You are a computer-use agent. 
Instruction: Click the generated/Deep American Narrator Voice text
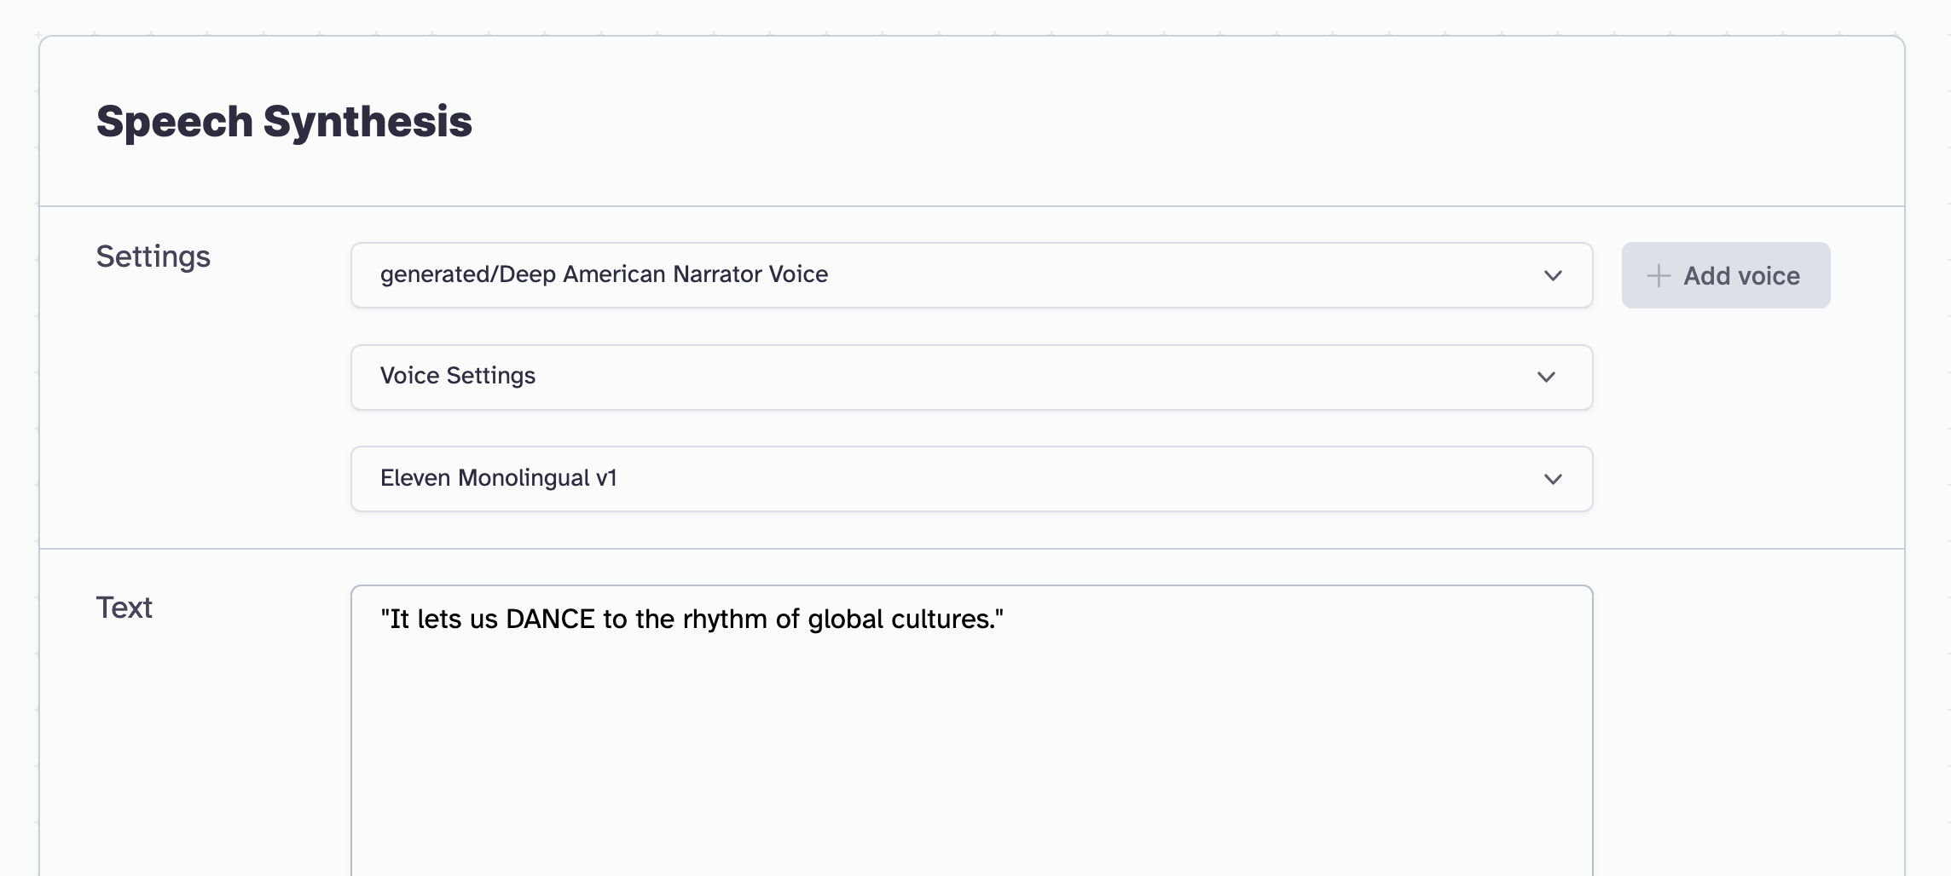coord(604,274)
